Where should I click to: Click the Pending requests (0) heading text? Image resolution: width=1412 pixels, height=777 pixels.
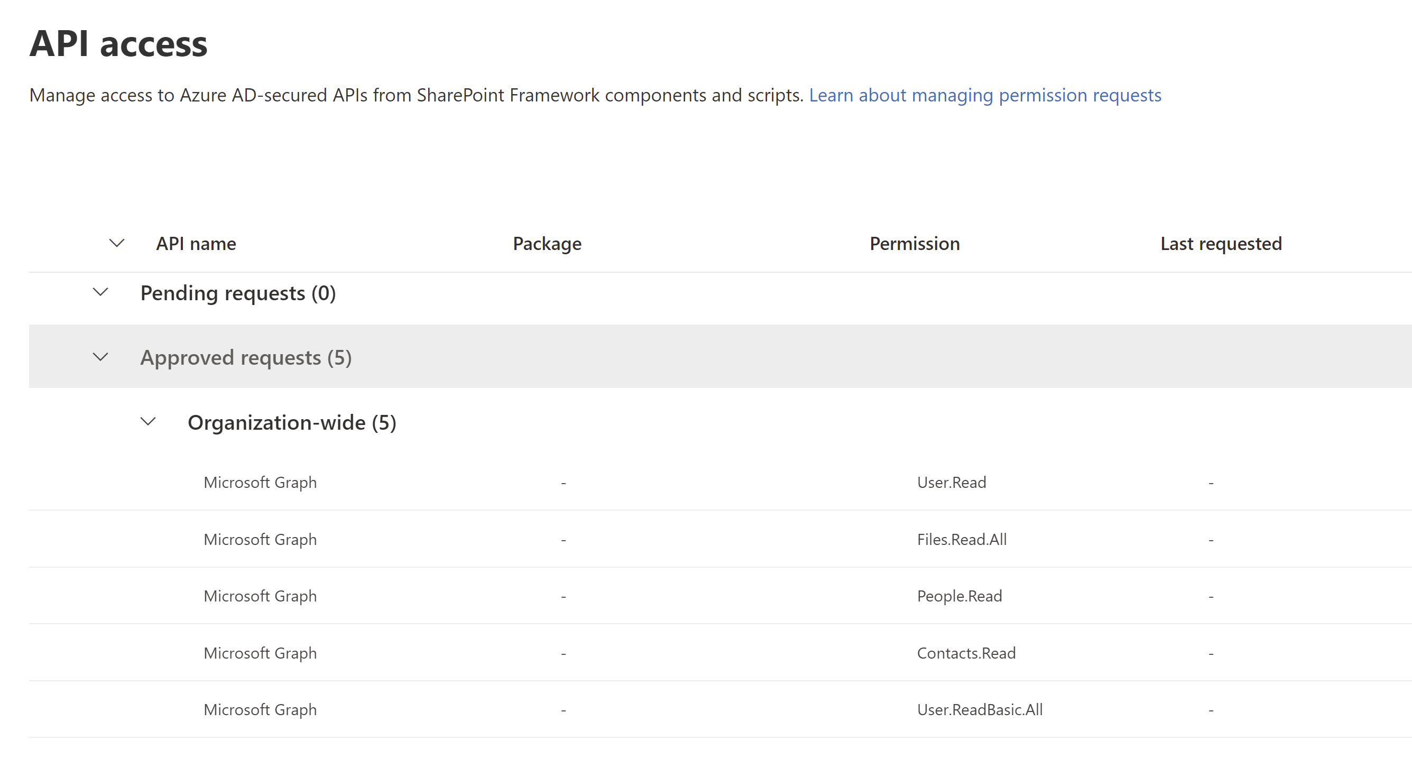pyautogui.click(x=237, y=293)
